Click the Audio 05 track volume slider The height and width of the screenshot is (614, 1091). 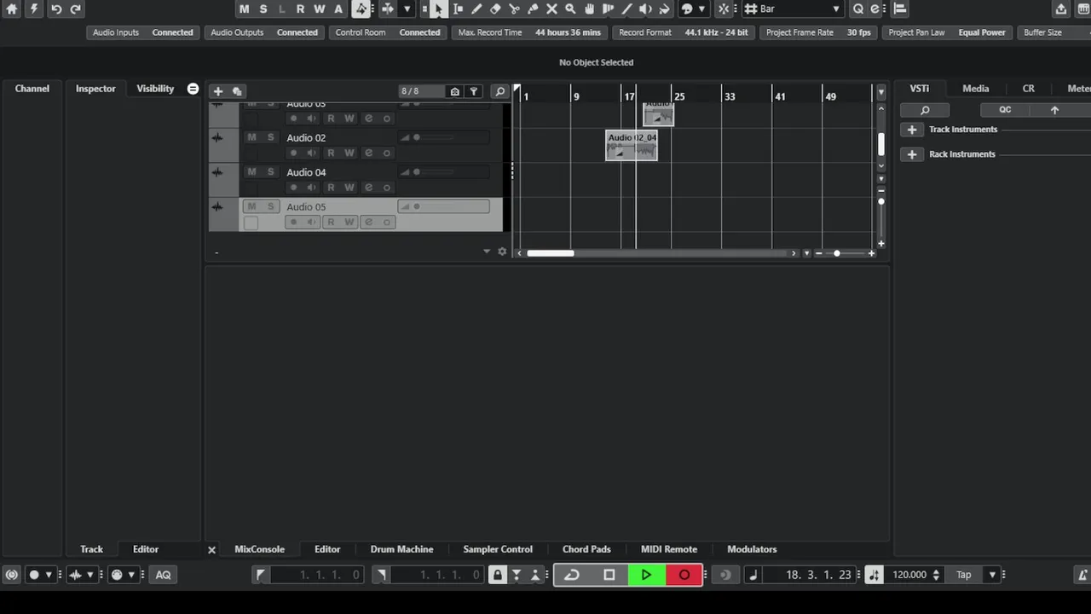tap(443, 206)
